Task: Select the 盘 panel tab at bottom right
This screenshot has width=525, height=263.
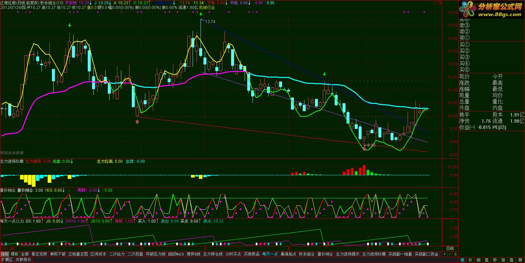Action: (487, 260)
